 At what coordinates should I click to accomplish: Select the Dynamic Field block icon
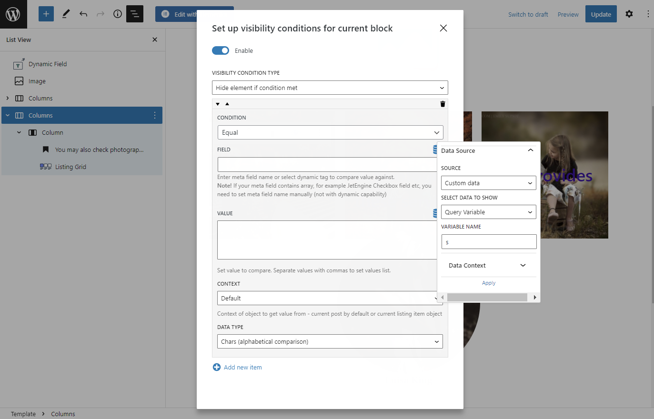tap(19, 64)
